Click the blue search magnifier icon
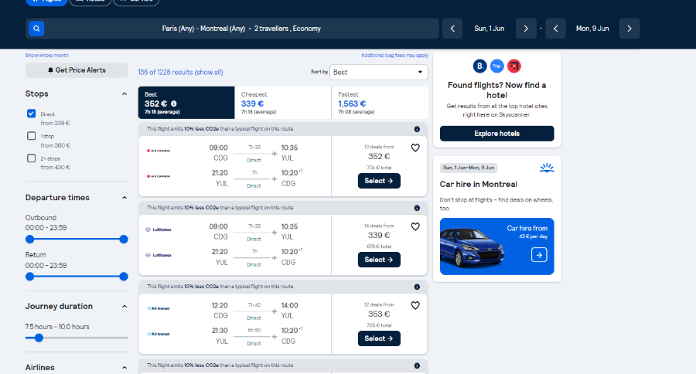Screen dimensions: 696x374 pos(36,29)
